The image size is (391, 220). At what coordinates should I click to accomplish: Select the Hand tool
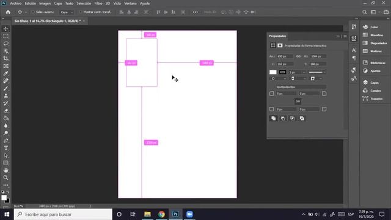tap(5, 170)
